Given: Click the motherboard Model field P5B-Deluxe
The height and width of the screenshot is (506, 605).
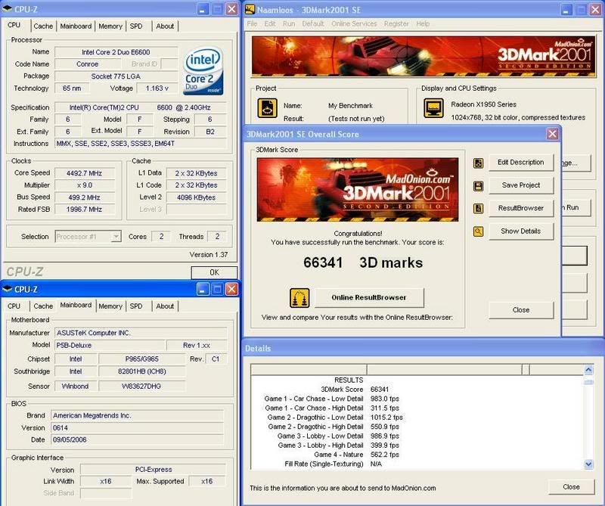Looking at the screenshot, I should tap(110, 346).
